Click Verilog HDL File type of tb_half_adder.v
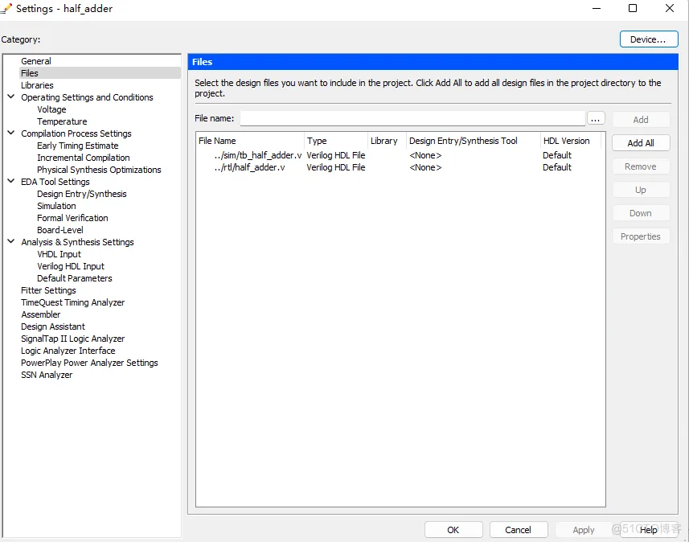The image size is (689, 542). coord(336,155)
